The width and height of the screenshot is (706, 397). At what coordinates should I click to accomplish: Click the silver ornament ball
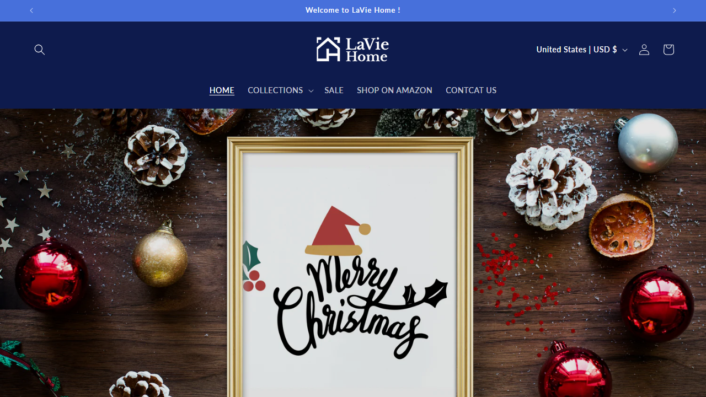pyautogui.click(x=647, y=143)
